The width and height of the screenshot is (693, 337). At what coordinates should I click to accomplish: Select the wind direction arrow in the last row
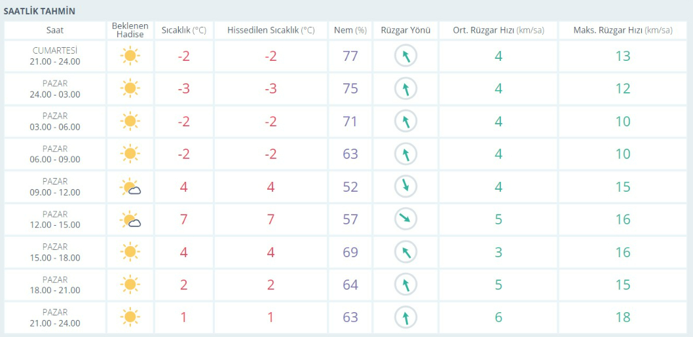405,317
